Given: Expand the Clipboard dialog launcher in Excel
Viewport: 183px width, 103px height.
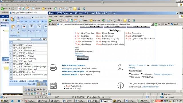Looking at the screenshot, I should tap(19, 35).
